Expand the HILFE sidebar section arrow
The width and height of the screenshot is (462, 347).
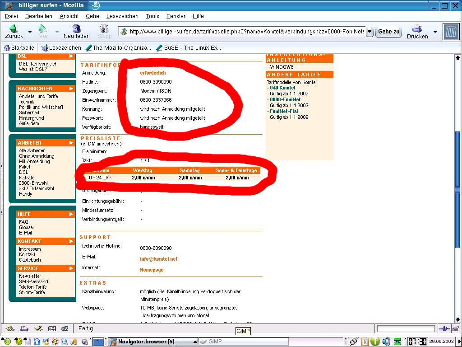point(71,214)
